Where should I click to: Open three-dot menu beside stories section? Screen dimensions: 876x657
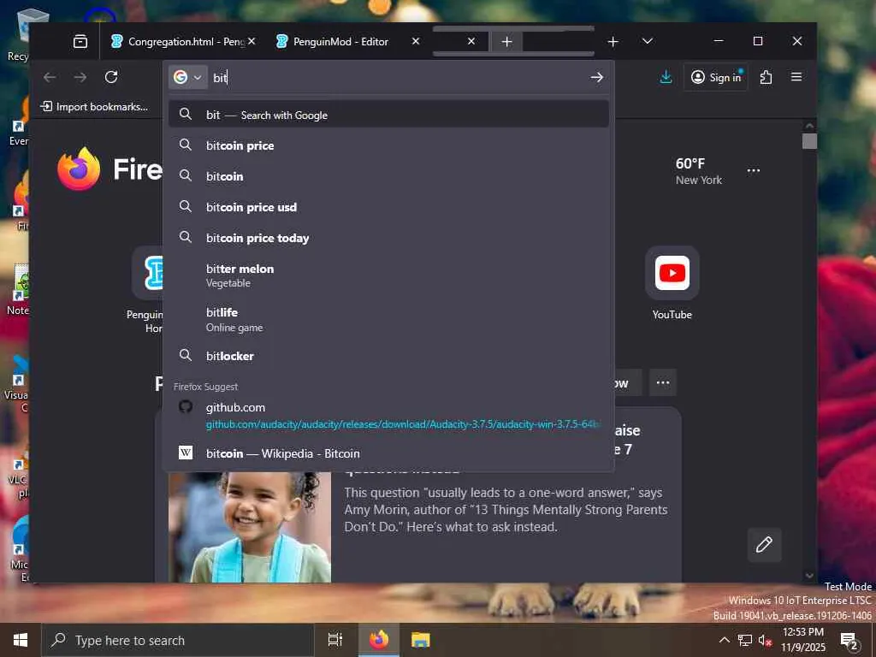click(663, 382)
